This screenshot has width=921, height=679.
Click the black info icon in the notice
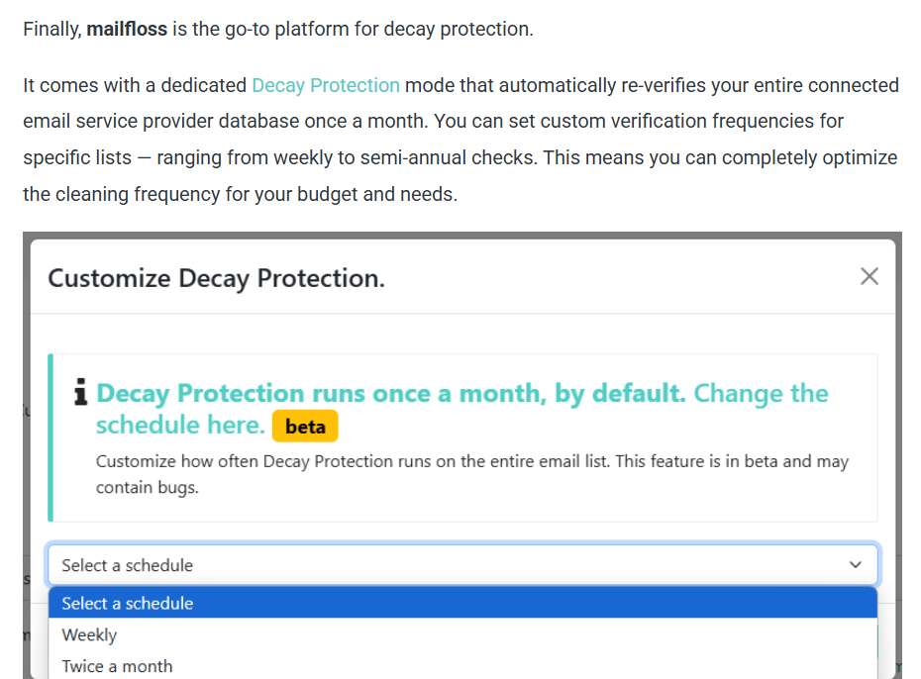coord(81,392)
